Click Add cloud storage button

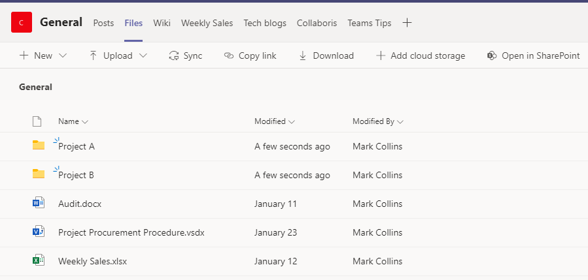[421, 55]
